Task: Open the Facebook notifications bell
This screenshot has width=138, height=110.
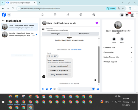Action: [127, 15]
